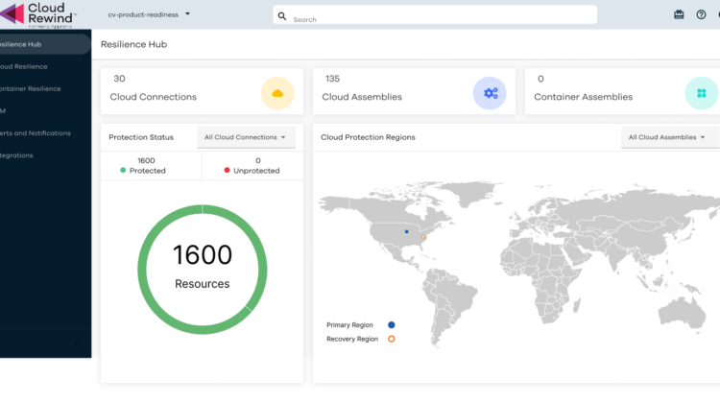Open the briefcase icon in top bar
This screenshot has height=403, width=720.
pyautogui.click(x=679, y=14)
